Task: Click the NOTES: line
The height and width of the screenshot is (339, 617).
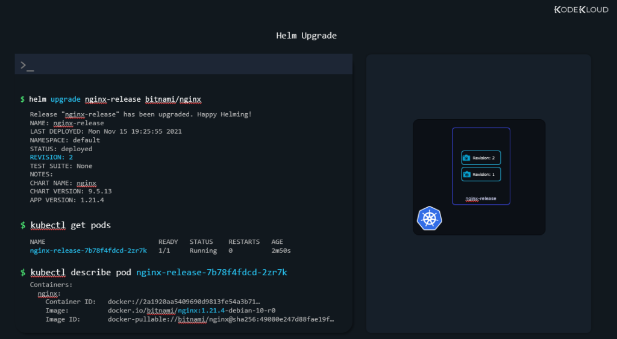Action: click(x=42, y=174)
